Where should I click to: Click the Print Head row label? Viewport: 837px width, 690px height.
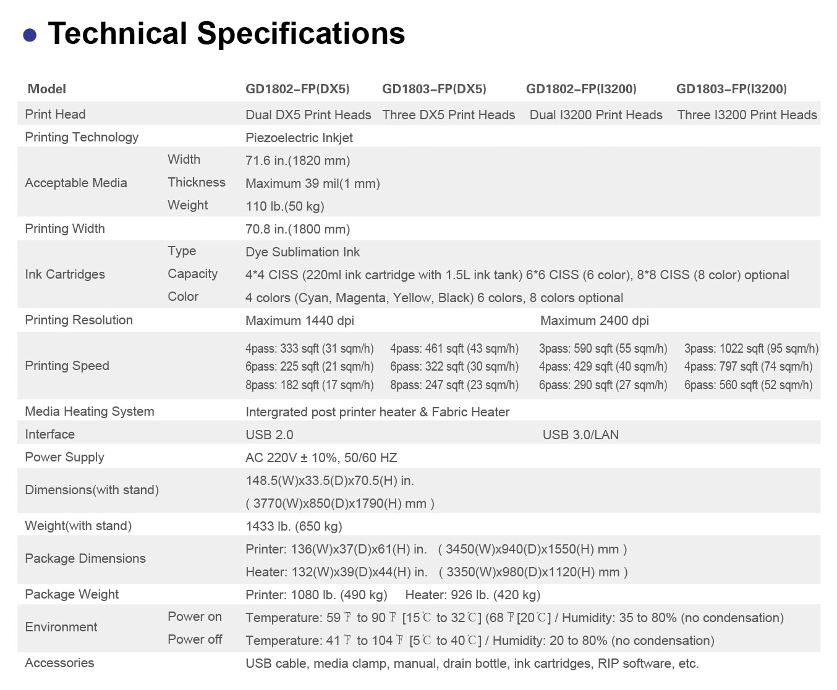pyautogui.click(x=55, y=114)
